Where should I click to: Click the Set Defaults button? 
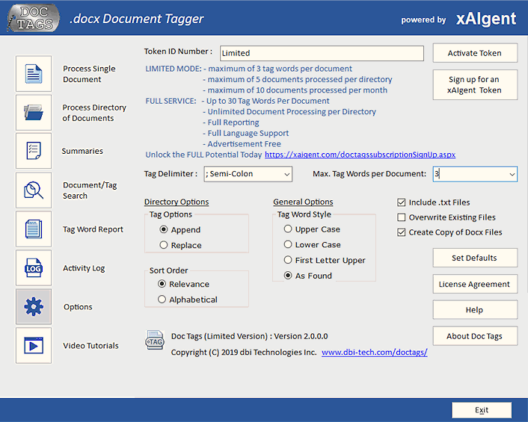(x=475, y=258)
